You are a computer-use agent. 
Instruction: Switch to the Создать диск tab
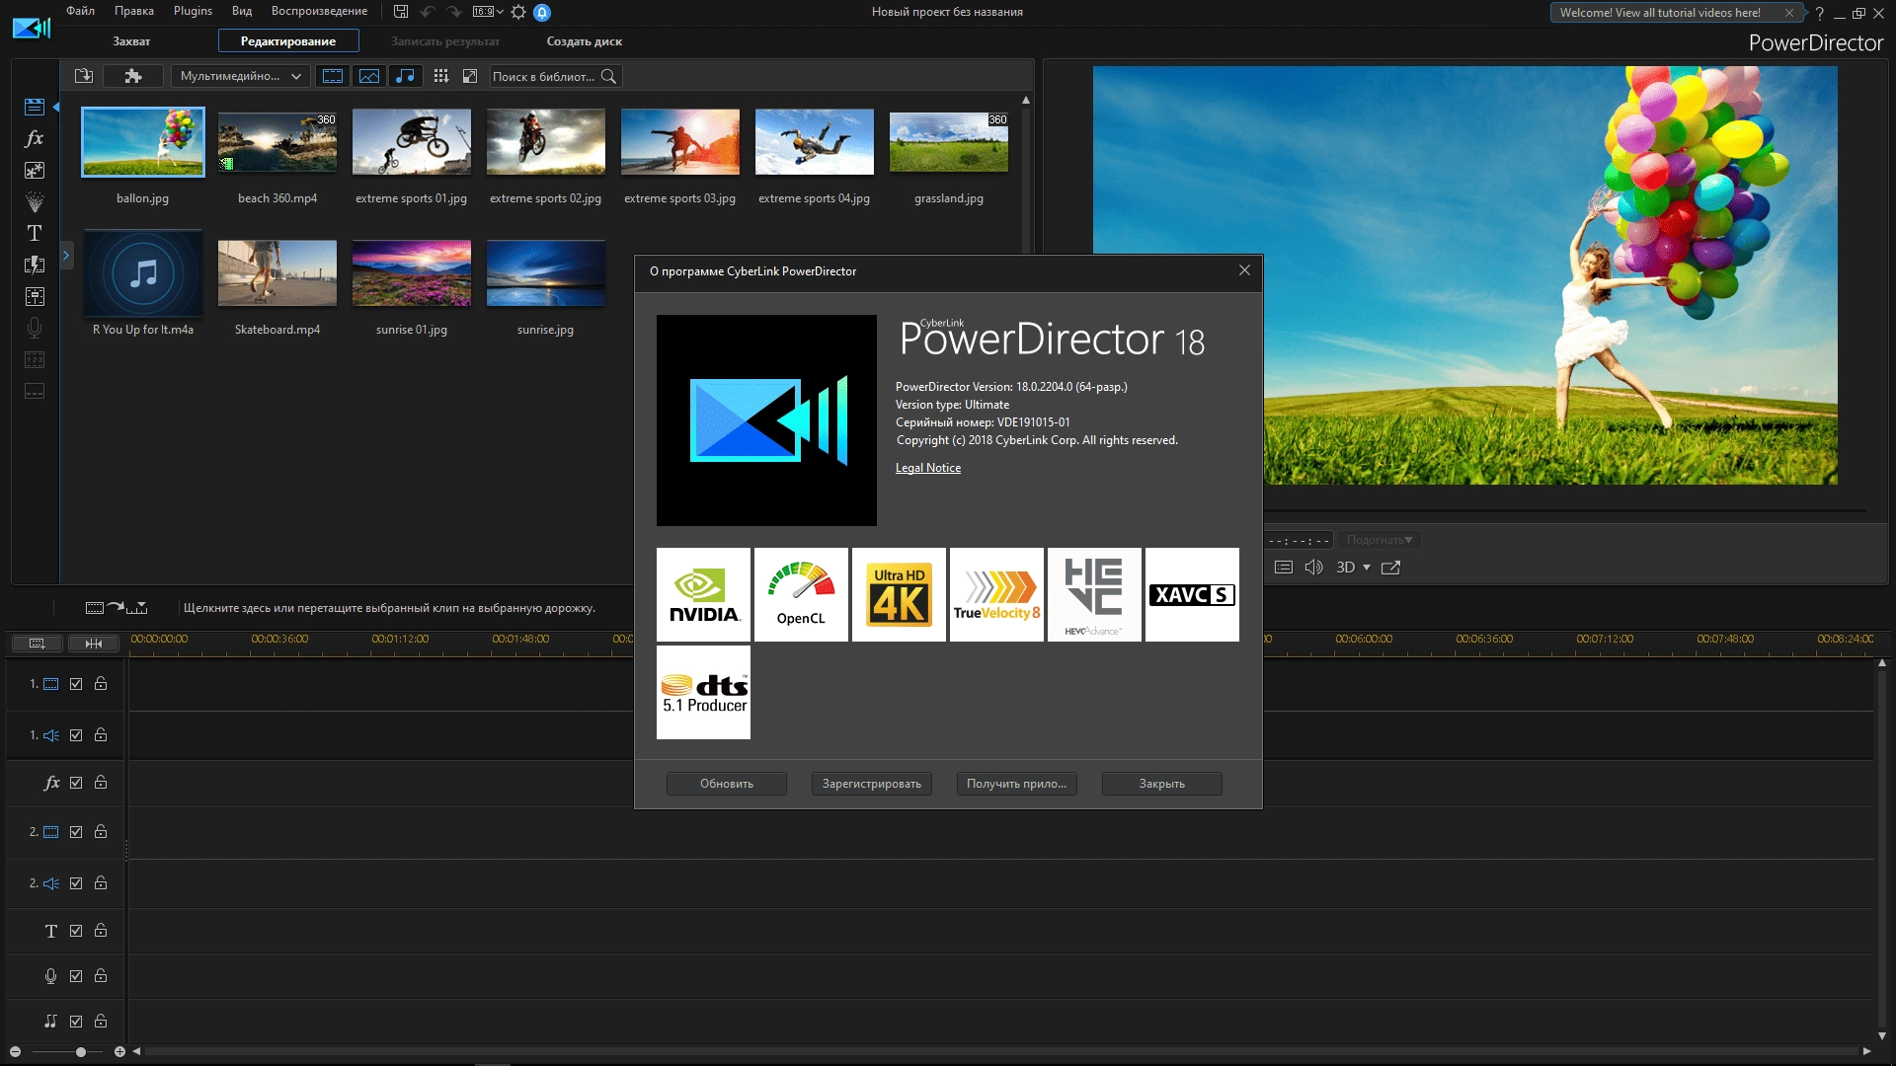pos(585,41)
